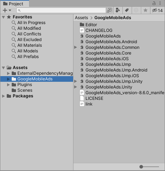
Task: Save search with the star icon
Action: pos(145,10)
